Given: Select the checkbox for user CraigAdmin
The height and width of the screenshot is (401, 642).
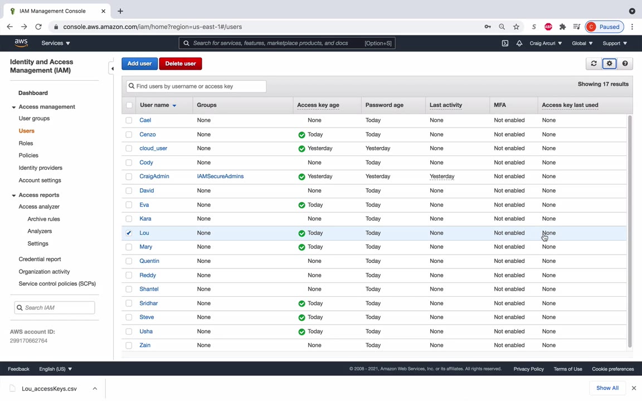Looking at the screenshot, I should pos(129,177).
